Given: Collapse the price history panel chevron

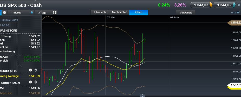Looking at the screenshot, I should pos(19,66).
